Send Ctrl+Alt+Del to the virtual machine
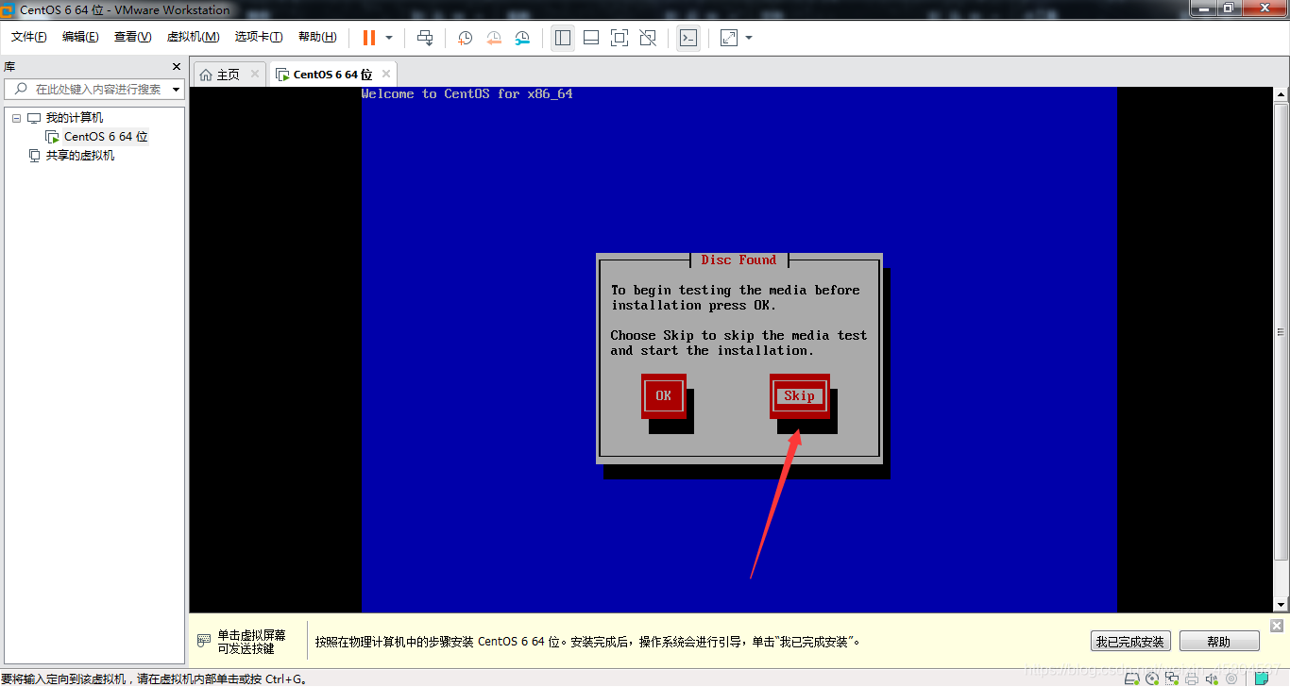This screenshot has height=687, width=1290. (x=425, y=38)
